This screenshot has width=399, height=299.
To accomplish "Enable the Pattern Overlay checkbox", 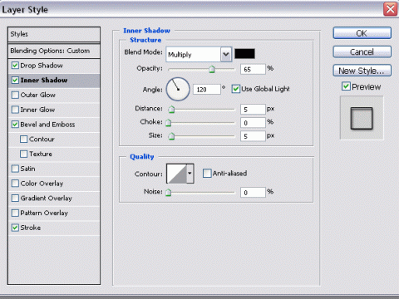I will [x=15, y=213].
